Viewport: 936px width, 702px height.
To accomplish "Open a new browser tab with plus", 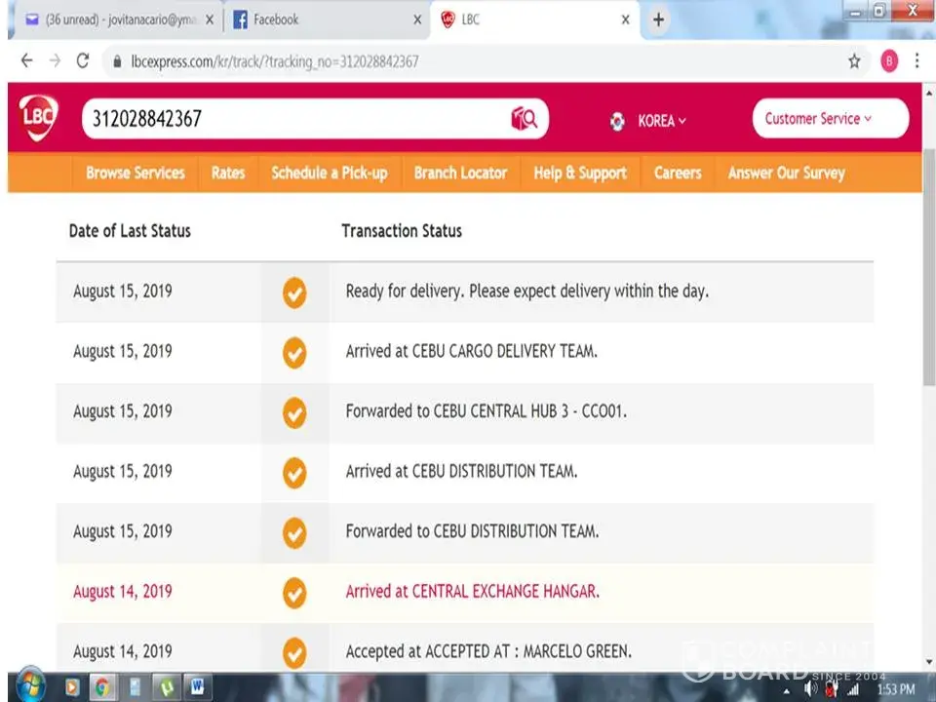I will (x=658, y=19).
